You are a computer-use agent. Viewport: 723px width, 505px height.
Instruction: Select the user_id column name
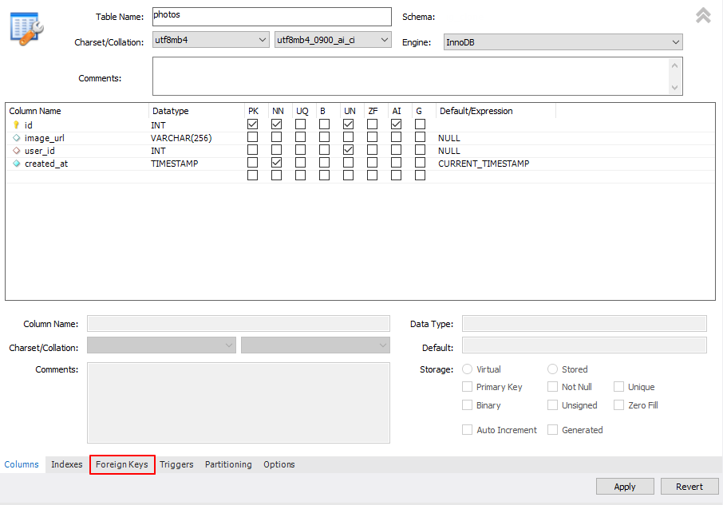pyautogui.click(x=40, y=151)
